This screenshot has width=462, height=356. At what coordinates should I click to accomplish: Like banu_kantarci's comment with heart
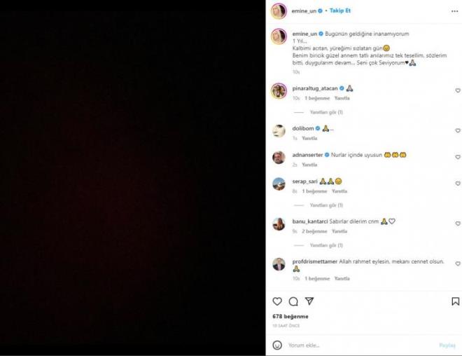458,224
